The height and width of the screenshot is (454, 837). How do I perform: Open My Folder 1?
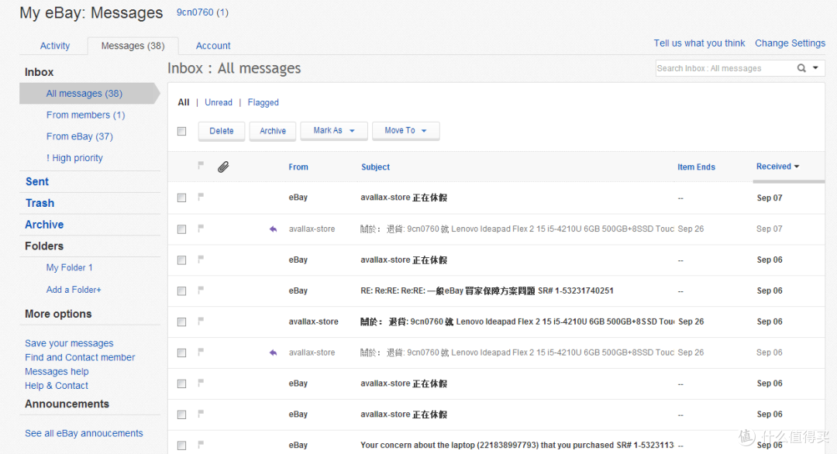pos(70,268)
